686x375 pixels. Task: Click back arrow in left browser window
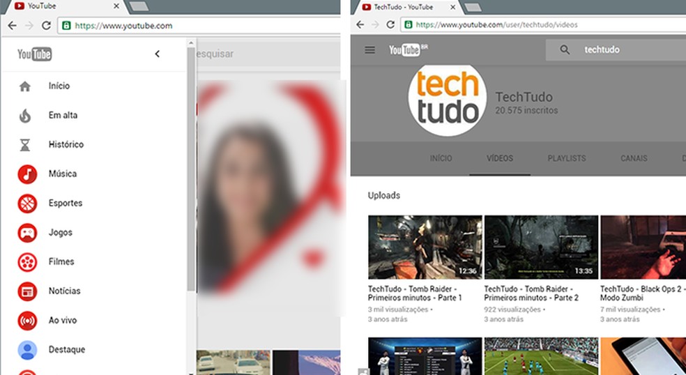[x=13, y=25]
